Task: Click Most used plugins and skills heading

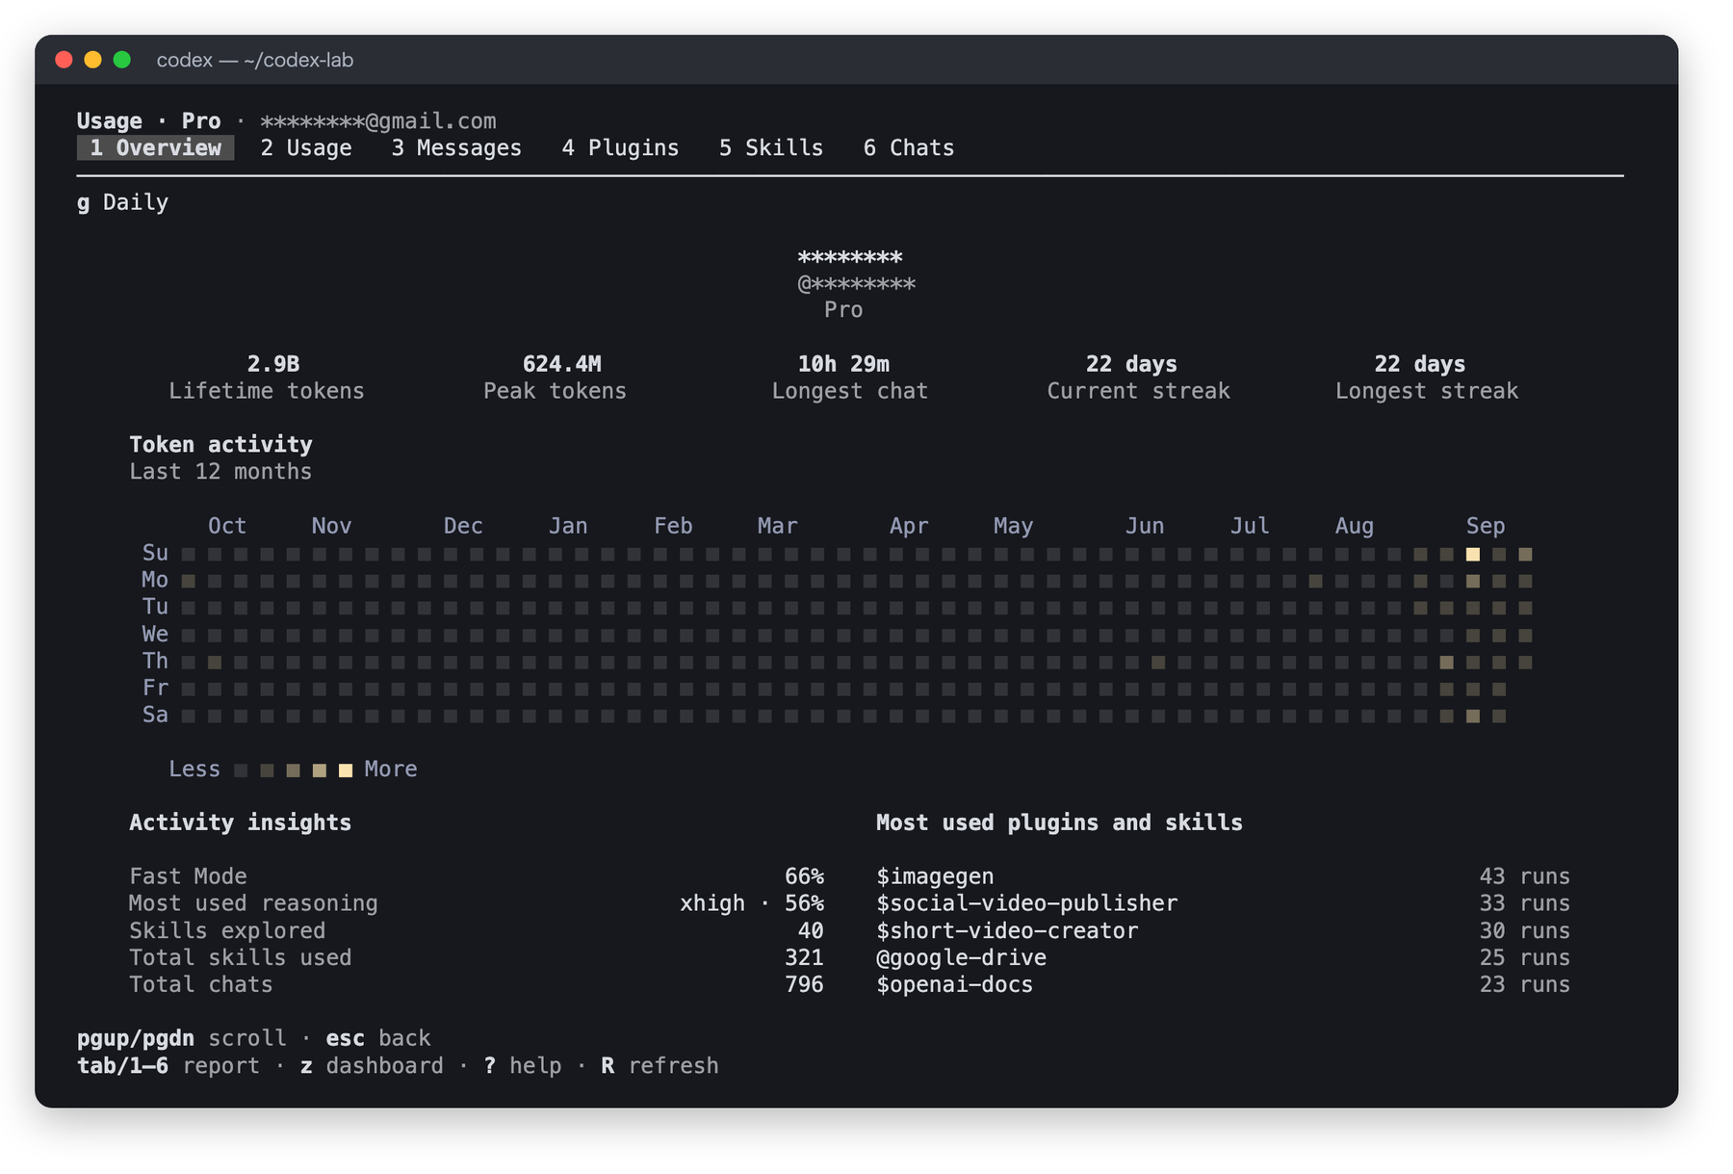Action: [1059, 822]
